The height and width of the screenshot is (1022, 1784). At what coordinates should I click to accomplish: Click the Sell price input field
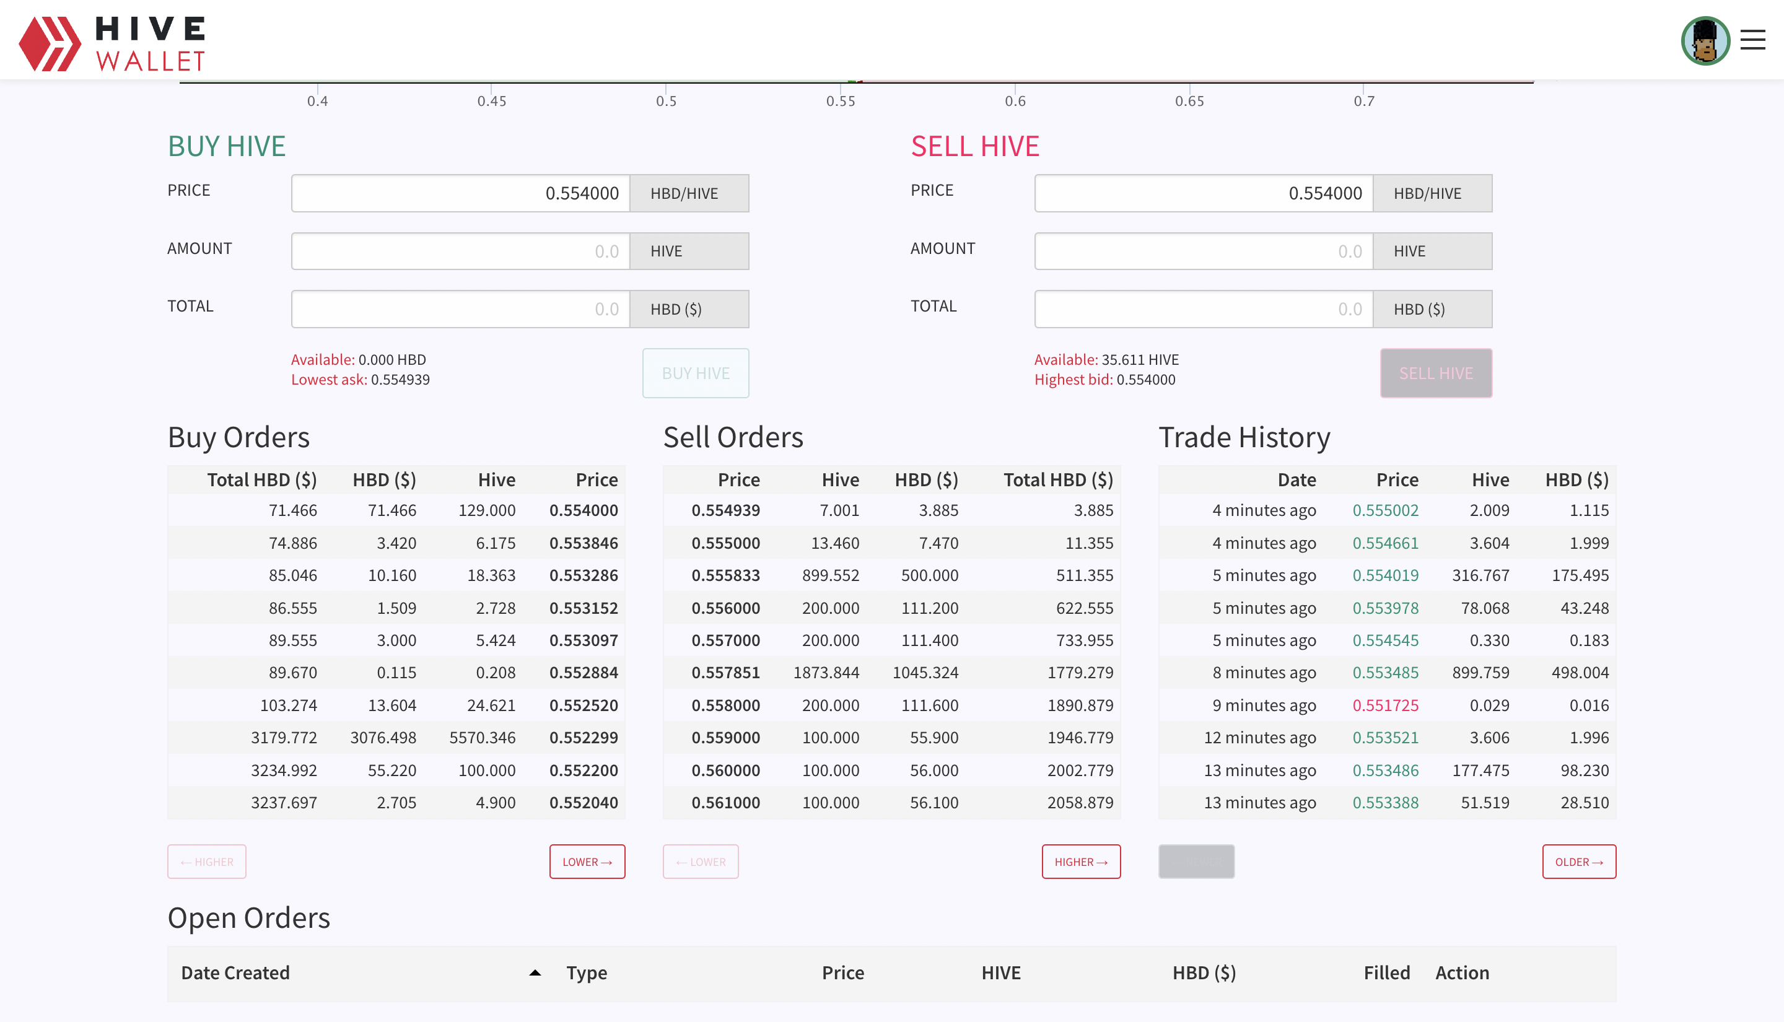click(x=1204, y=193)
